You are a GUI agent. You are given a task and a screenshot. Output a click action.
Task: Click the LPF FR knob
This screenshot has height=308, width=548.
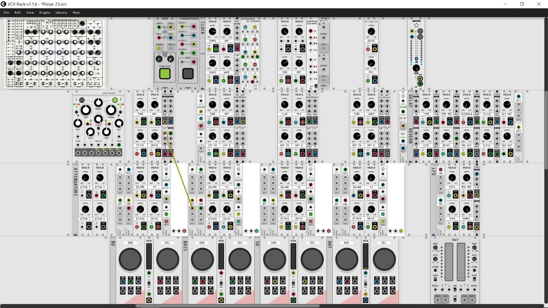[212, 136]
